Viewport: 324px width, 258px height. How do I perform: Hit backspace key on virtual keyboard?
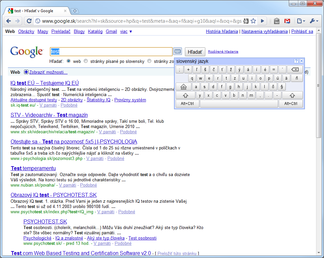click(295, 69)
